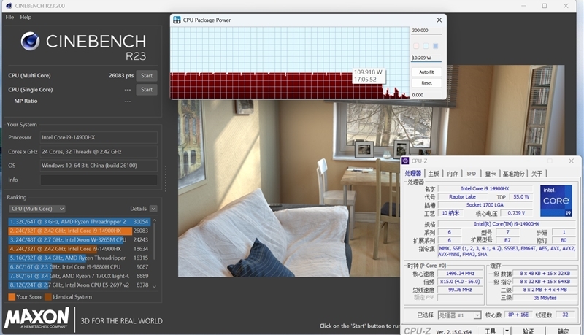Click the Info input field
584x335 pixels.
[x=99, y=180]
